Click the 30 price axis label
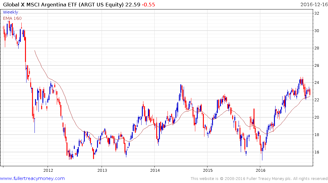The height and width of the screenshot is (183, 328). pyautogui.click(x=317, y=31)
